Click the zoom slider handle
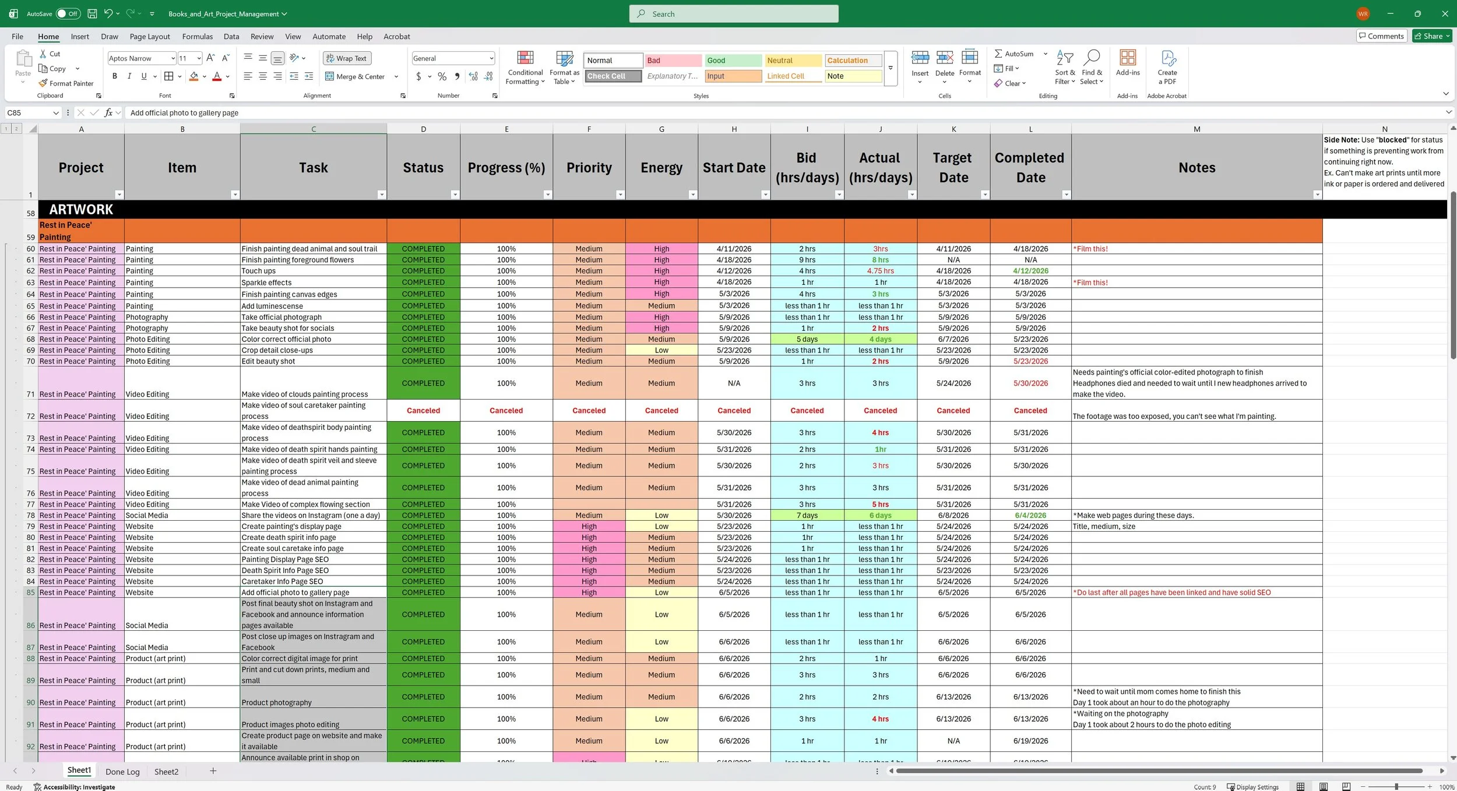1457x791 pixels. (1396, 787)
